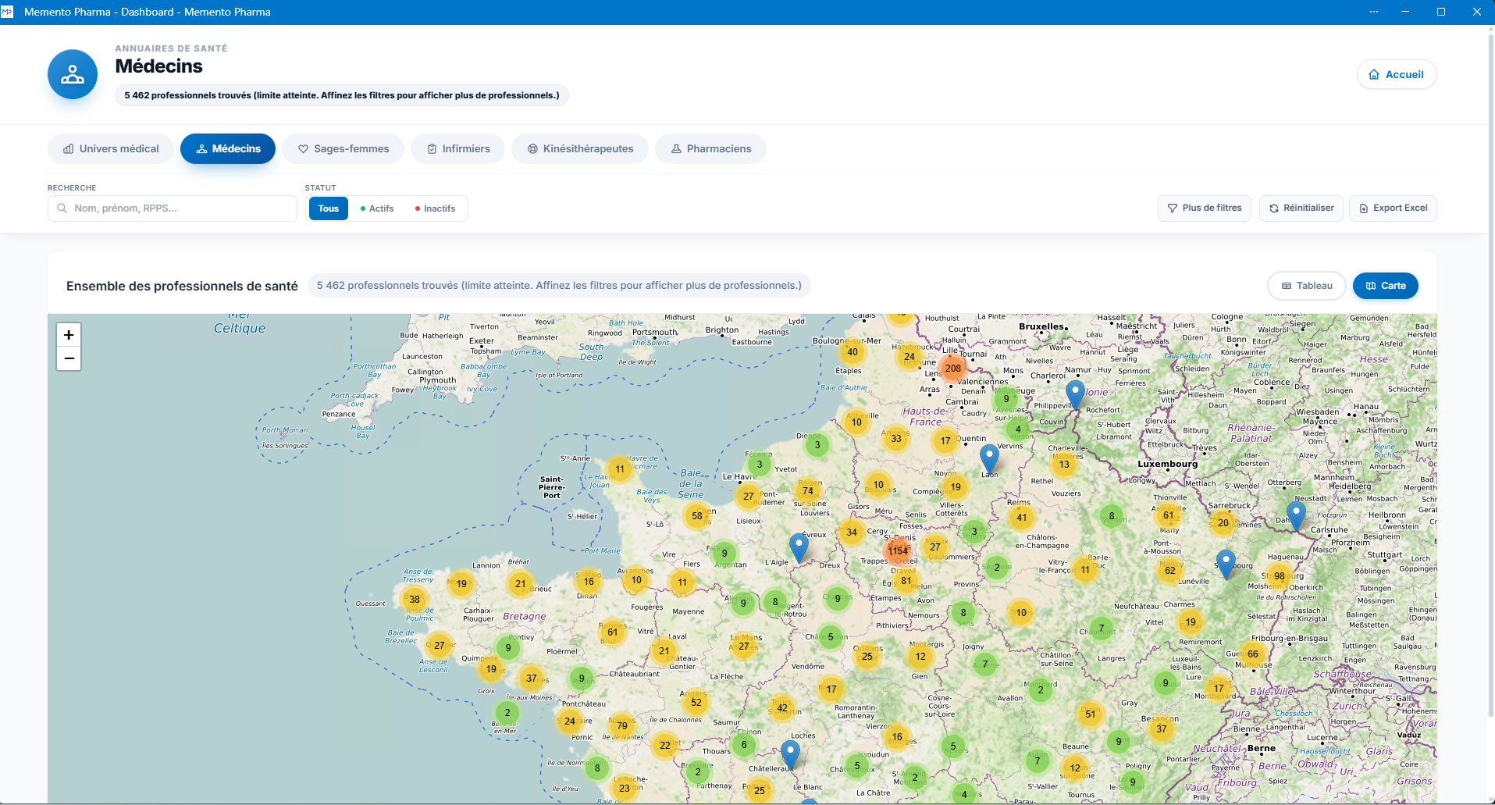Export results with Export Excel

pos(1393,208)
